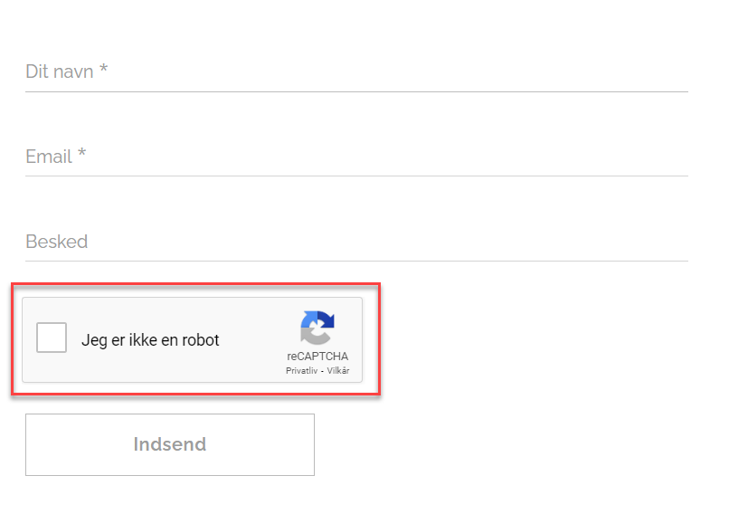The height and width of the screenshot is (514, 748).
Task: Click the underline beneath the Email field
Action: tap(356, 176)
